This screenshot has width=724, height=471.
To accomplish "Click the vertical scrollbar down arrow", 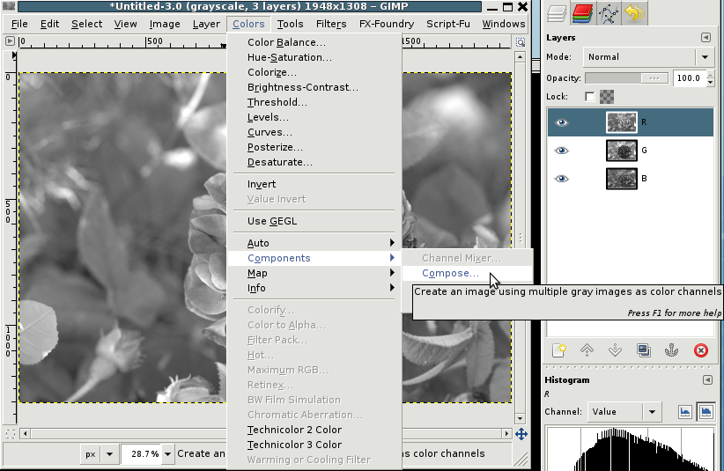I will point(521,419).
